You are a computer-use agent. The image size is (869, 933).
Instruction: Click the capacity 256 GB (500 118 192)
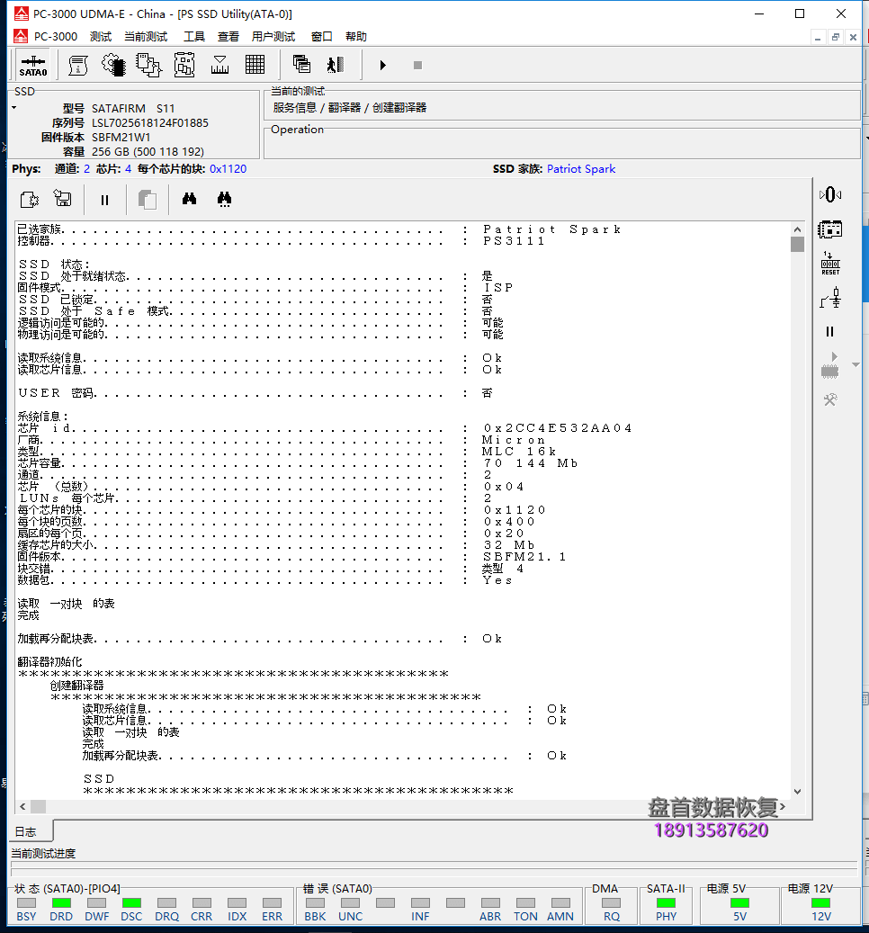point(148,152)
